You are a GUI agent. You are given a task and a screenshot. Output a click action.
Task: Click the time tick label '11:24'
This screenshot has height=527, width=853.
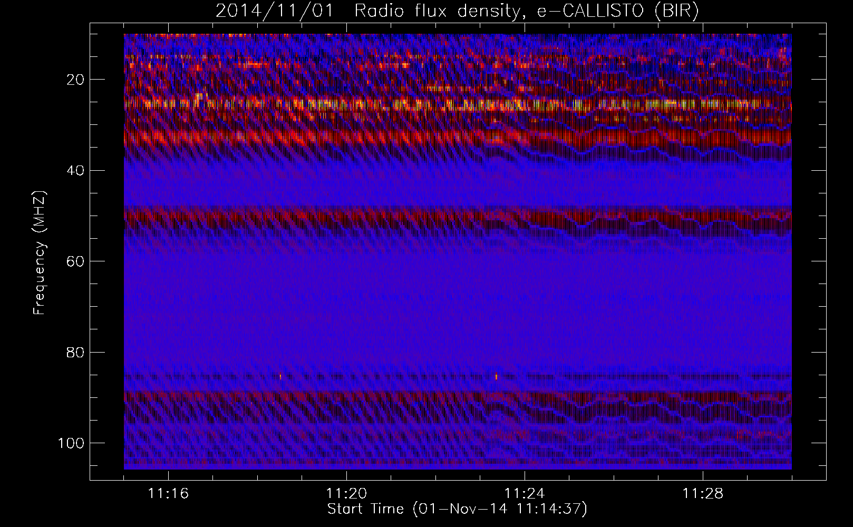(x=525, y=494)
